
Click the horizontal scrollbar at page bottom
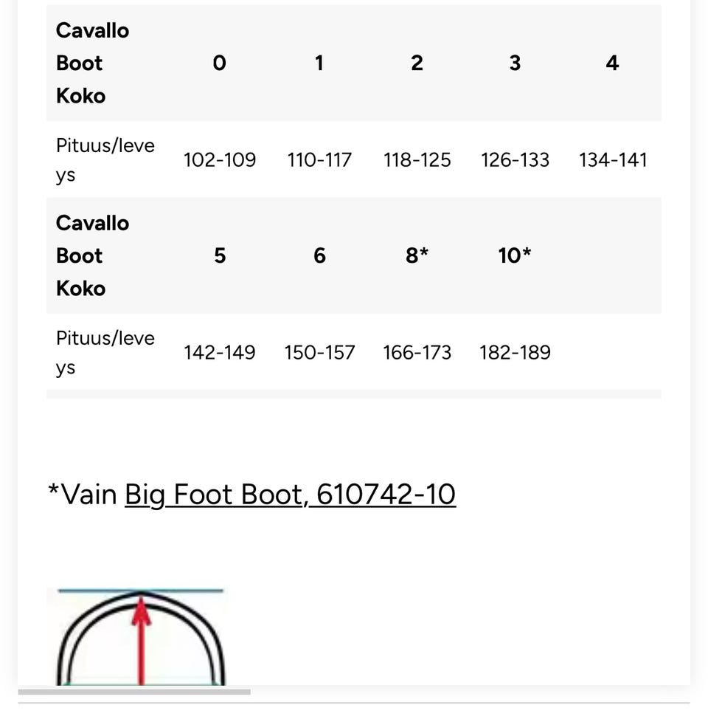click(134, 692)
